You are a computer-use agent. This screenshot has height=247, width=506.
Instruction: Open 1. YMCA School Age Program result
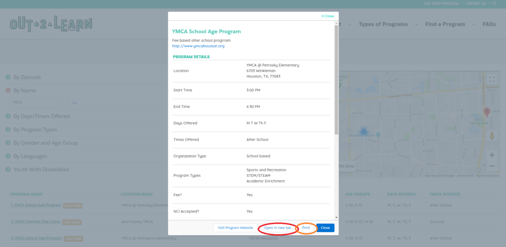[x=36, y=205]
